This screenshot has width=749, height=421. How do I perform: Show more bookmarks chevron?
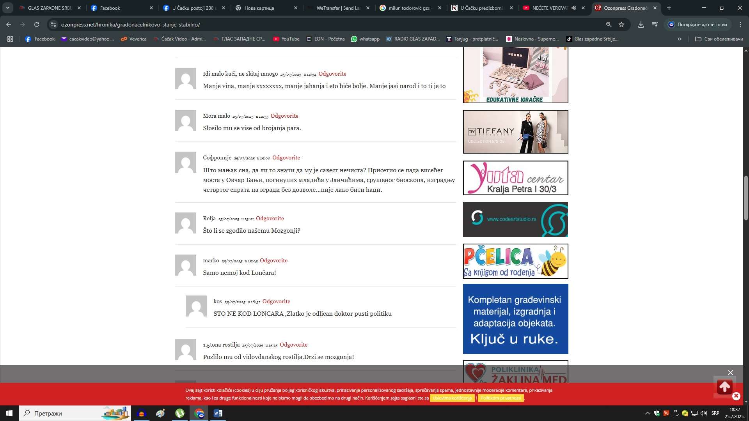click(680, 39)
